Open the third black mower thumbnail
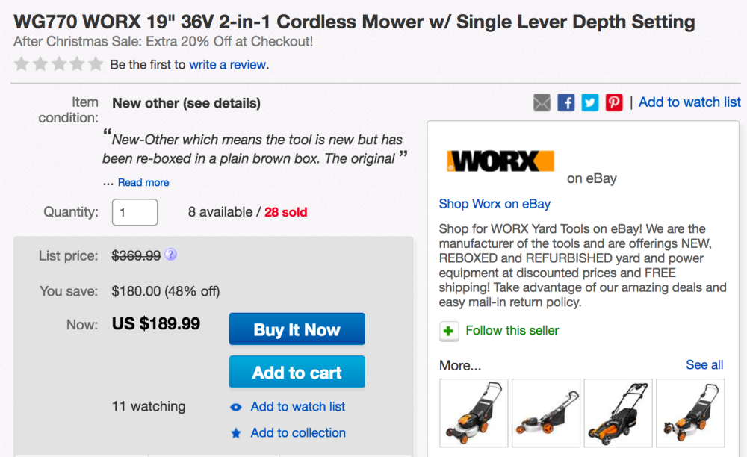The image size is (747, 457). pyautogui.click(x=618, y=412)
